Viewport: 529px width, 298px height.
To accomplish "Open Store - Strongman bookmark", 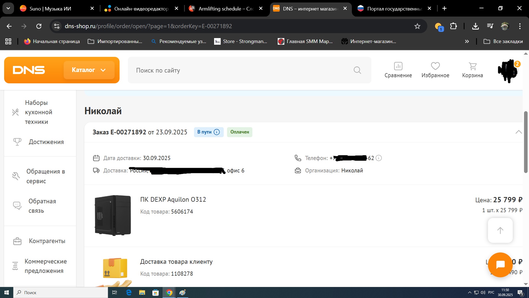I will 241,41.
